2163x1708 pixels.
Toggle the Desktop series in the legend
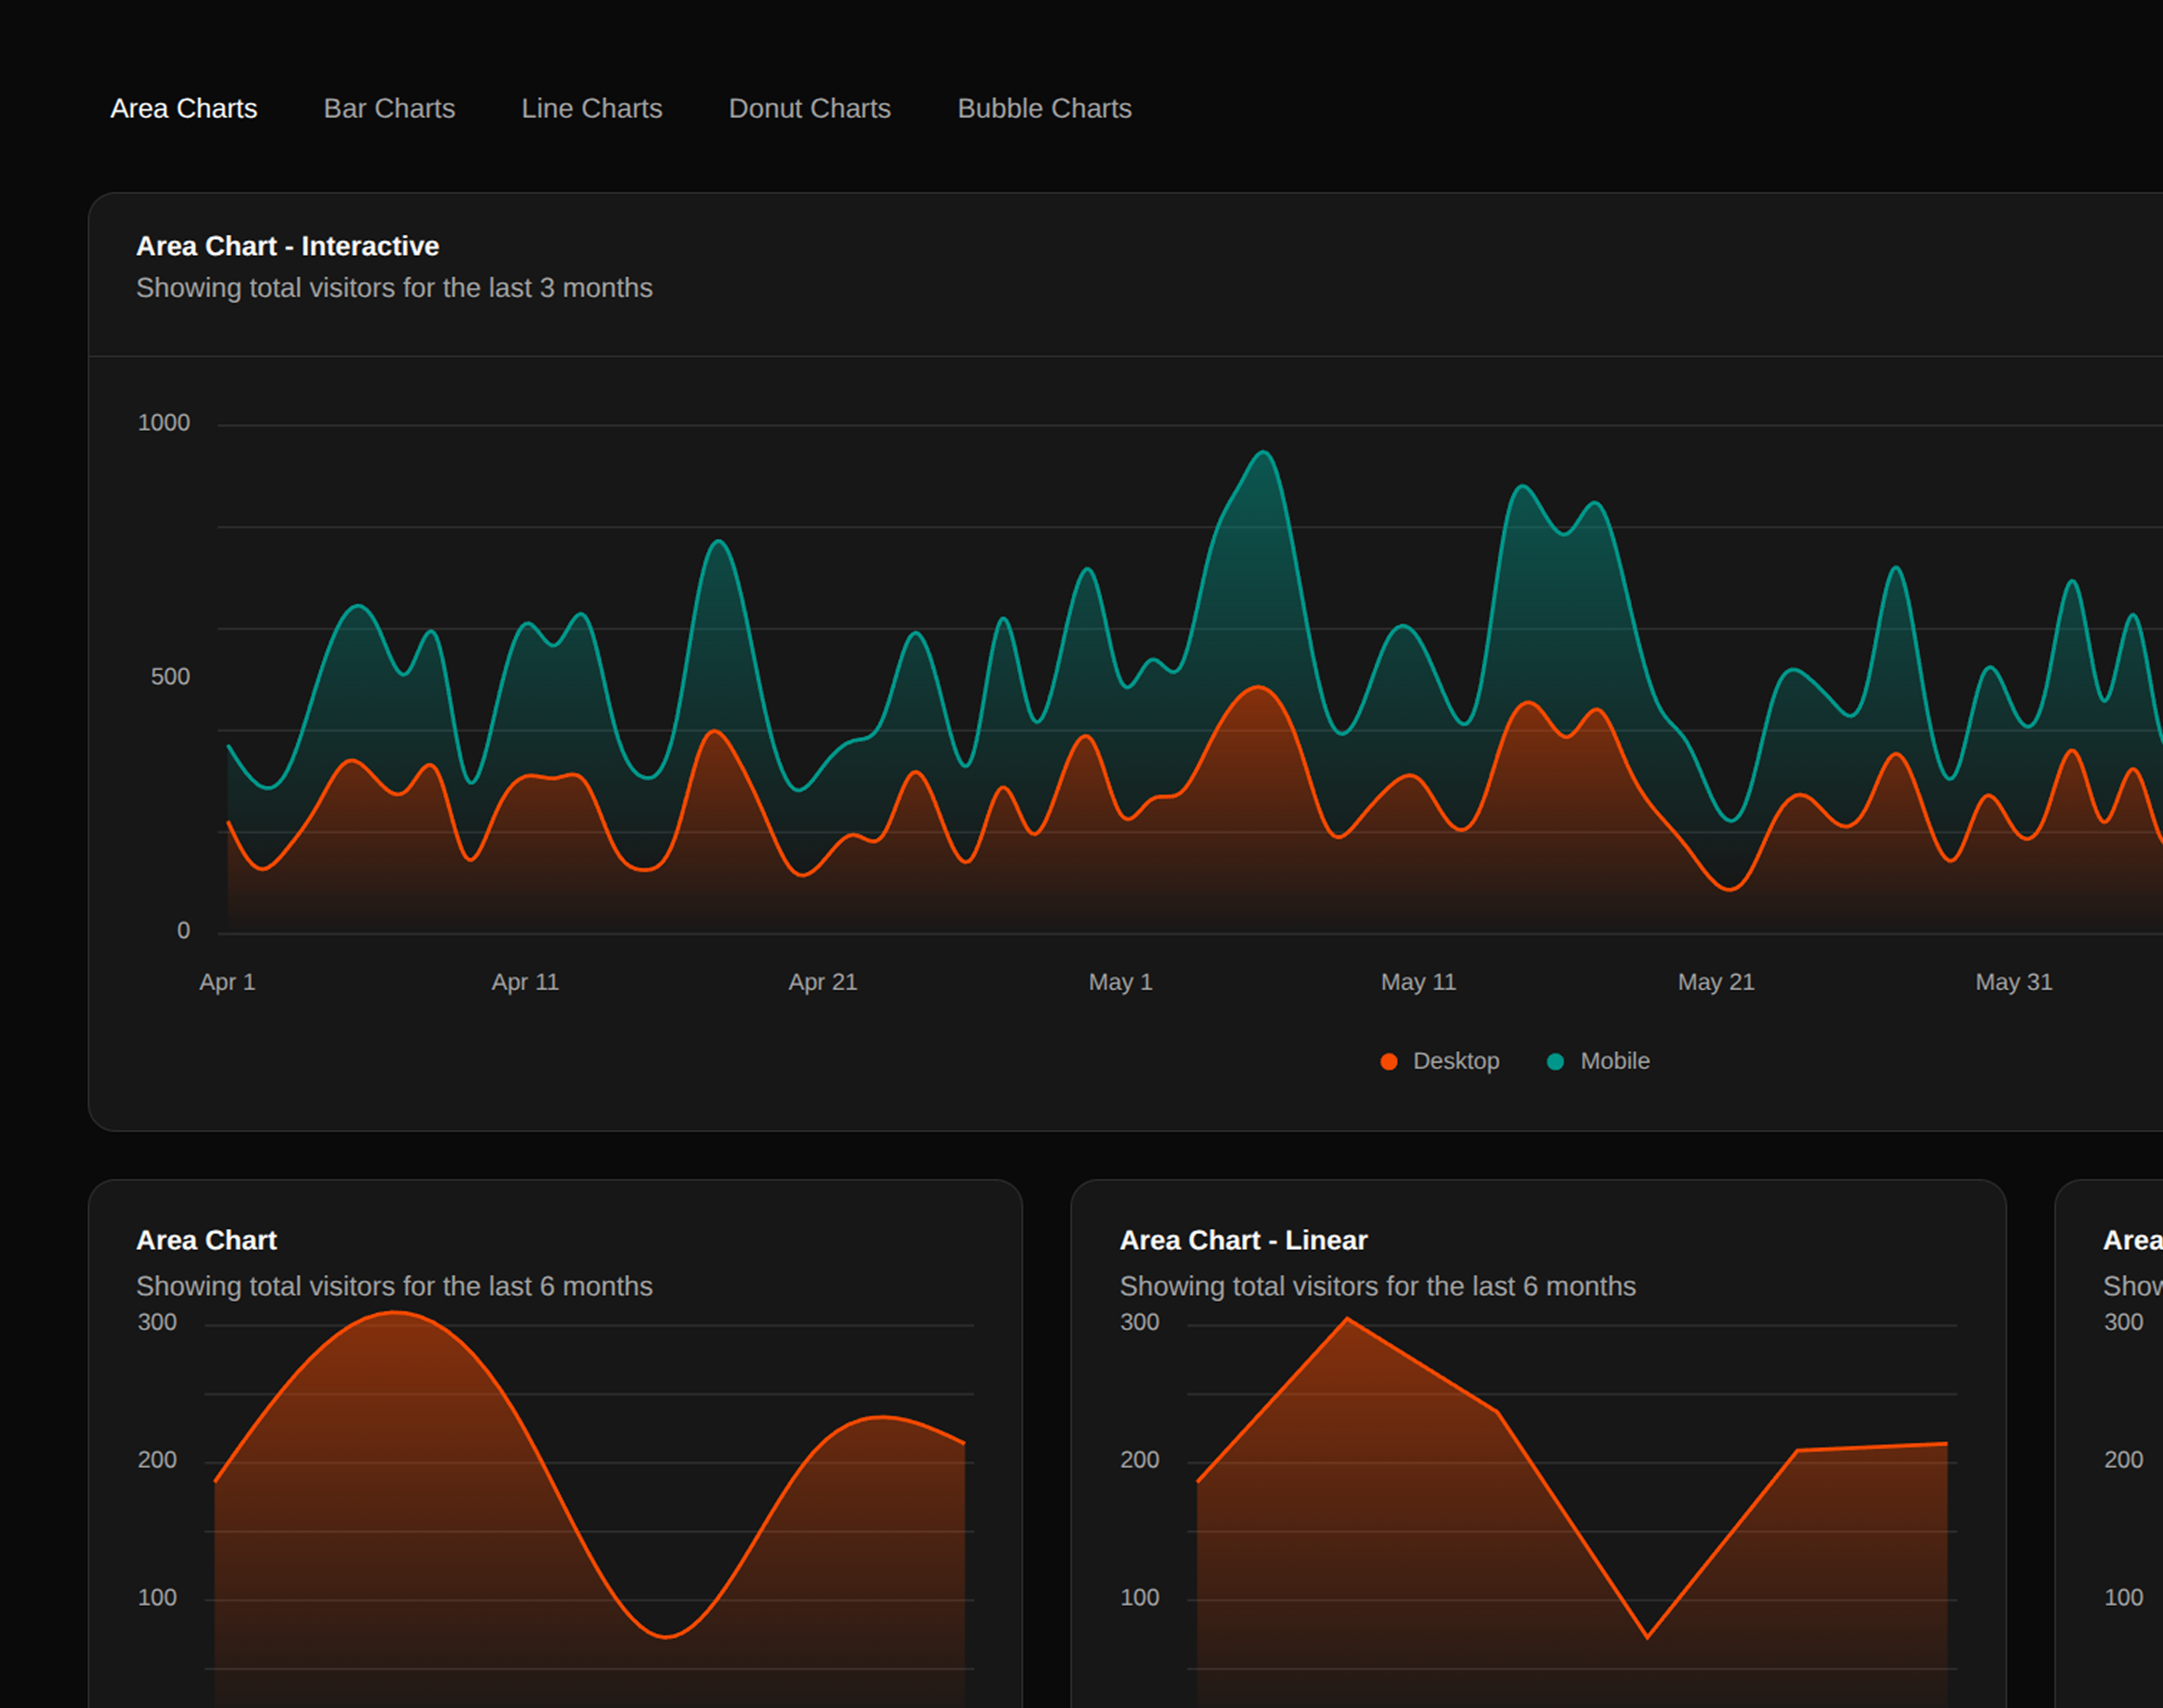click(1455, 1061)
